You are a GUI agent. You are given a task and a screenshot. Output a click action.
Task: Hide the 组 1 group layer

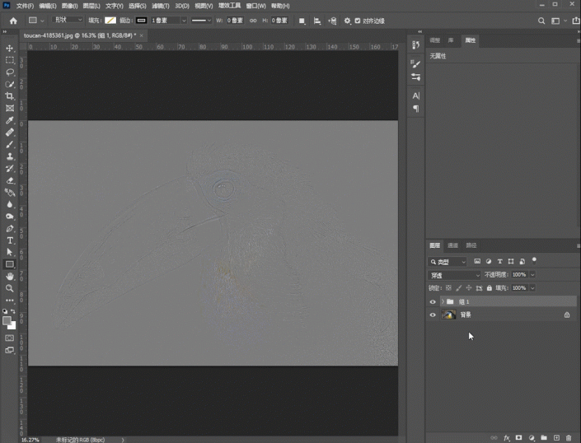pyautogui.click(x=433, y=302)
